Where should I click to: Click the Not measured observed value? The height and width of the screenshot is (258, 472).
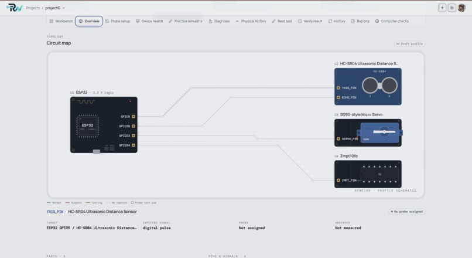(348, 228)
